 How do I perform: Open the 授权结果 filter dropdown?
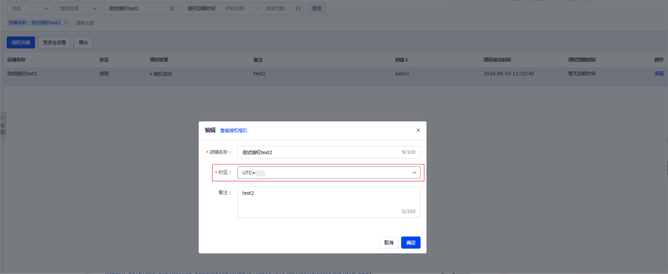(x=78, y=9)
